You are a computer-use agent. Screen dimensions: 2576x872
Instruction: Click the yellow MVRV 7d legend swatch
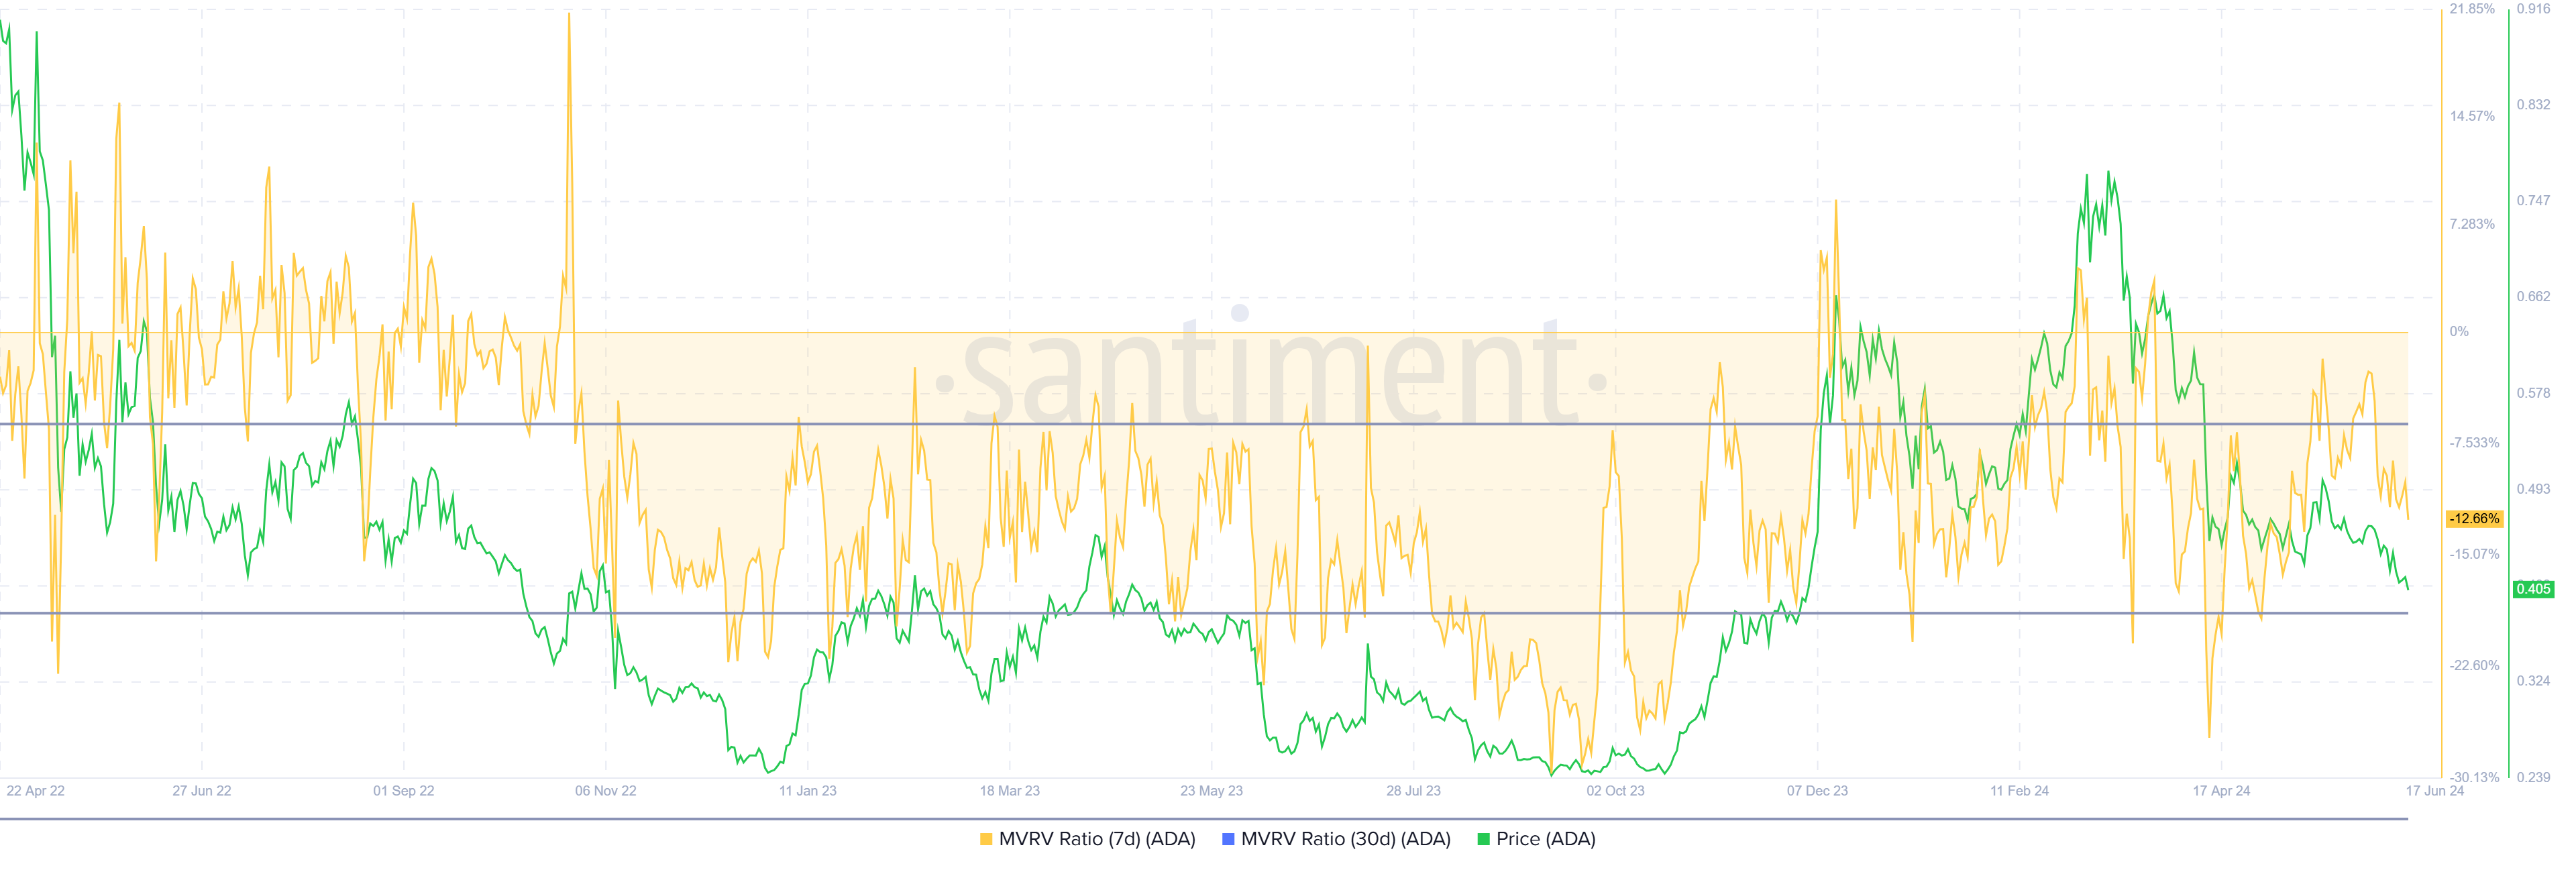986,840
